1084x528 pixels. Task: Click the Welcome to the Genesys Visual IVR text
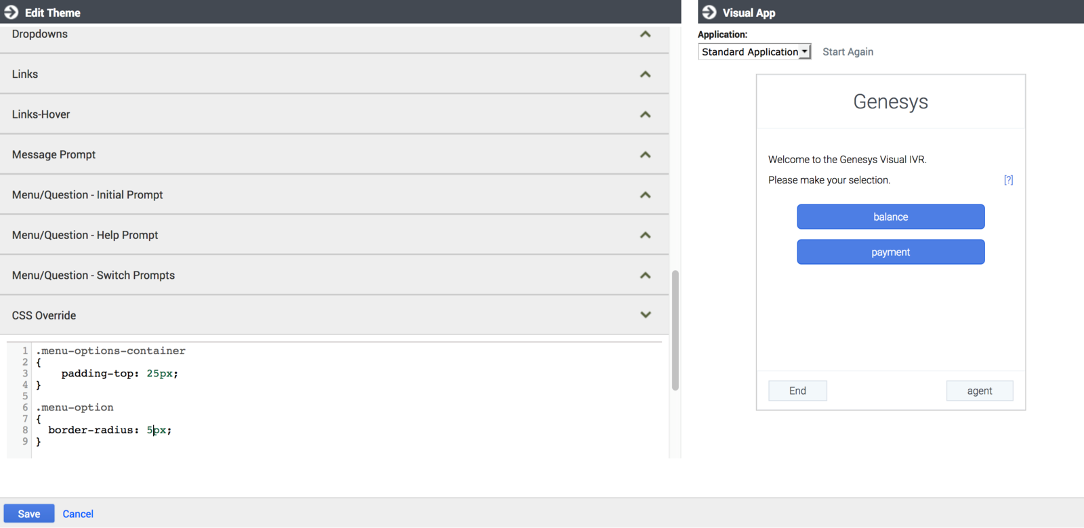847,160
